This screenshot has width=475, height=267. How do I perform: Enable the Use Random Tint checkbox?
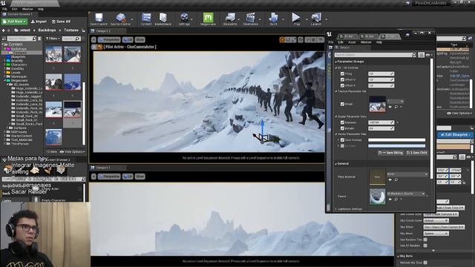425,240
